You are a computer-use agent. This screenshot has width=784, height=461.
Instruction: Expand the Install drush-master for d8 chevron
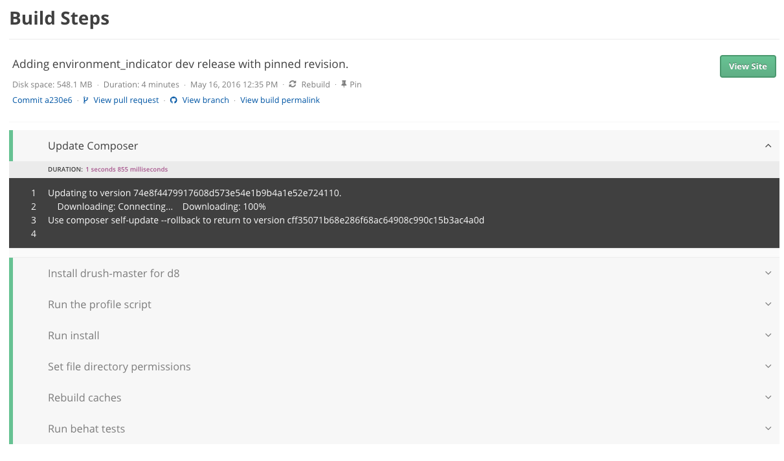[x=768, y=273]
